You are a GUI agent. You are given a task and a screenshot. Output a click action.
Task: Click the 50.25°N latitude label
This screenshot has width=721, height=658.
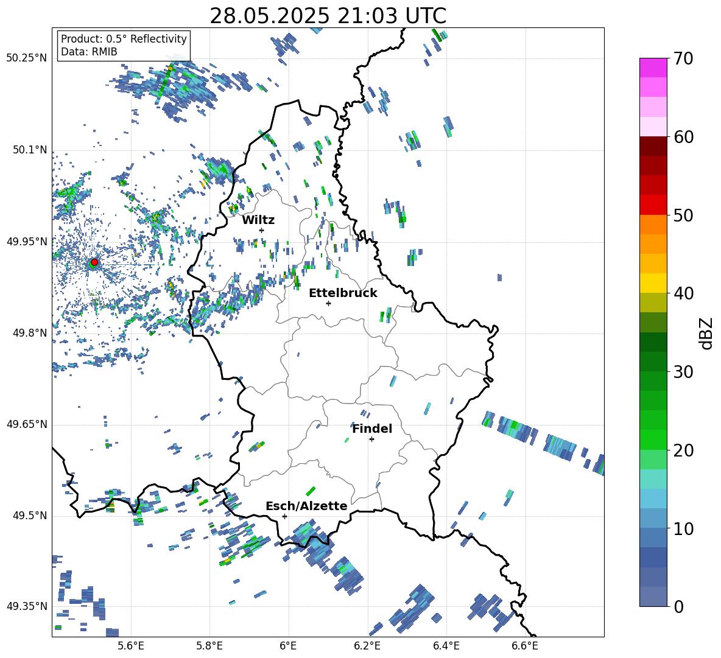click(27, 58)
